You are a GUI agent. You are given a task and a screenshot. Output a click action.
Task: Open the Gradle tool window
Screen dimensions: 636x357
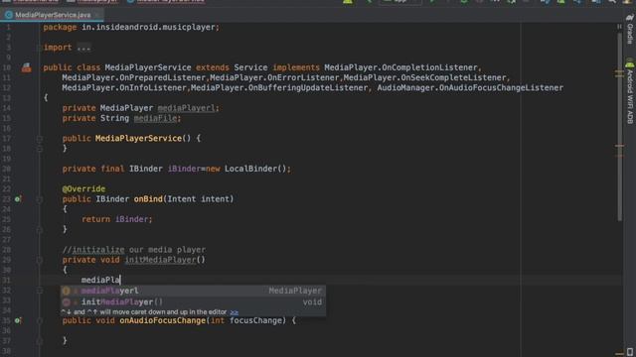click(630, 29)
